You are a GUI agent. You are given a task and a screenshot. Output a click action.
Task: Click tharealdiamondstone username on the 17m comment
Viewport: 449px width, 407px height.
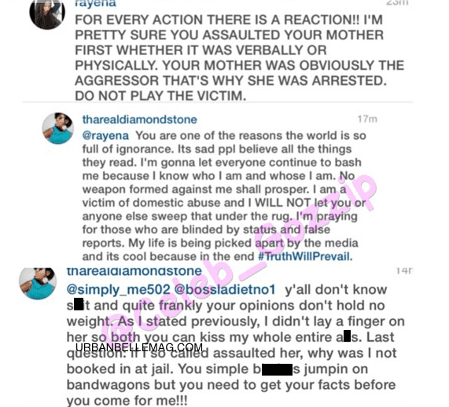[140, 119]
